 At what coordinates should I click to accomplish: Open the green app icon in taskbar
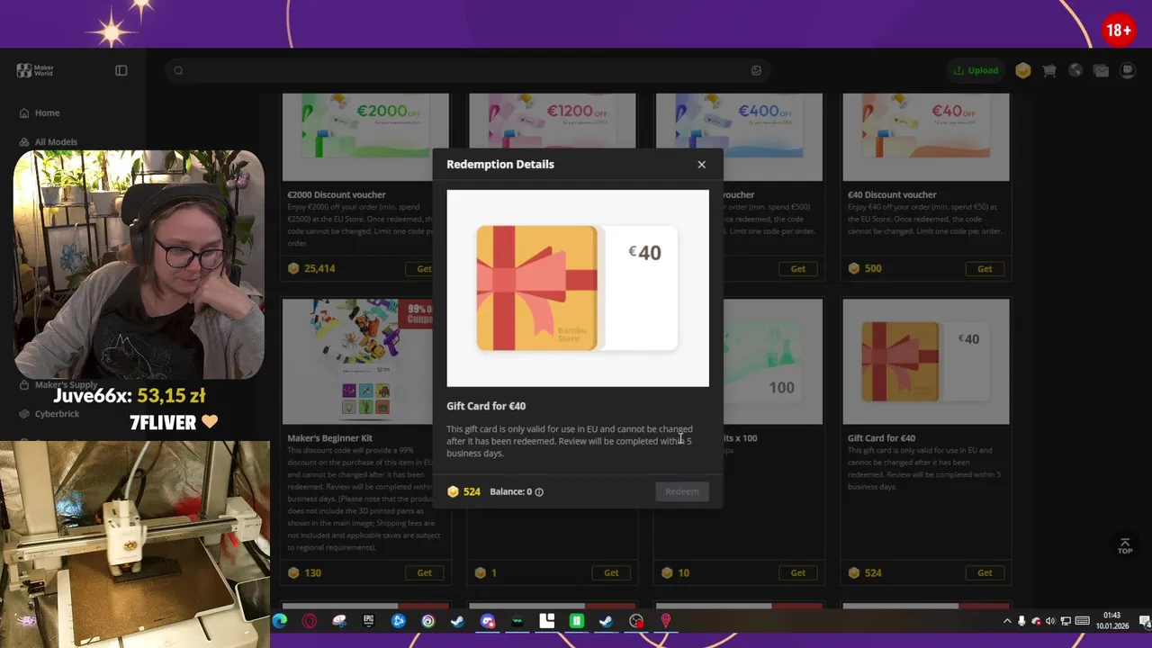click(x=577, y=621)
